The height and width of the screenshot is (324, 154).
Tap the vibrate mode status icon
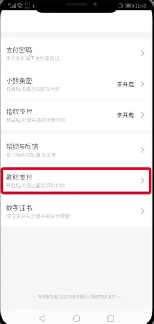click(121, 6)
